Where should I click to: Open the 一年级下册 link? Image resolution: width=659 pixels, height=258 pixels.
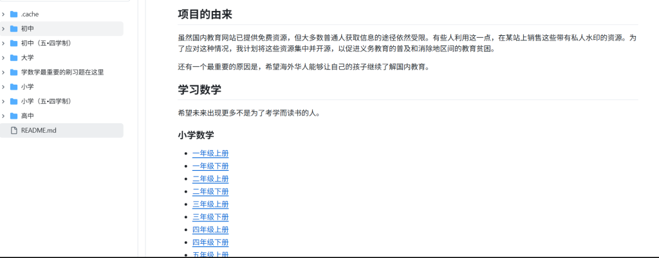(x=210, y=166)
